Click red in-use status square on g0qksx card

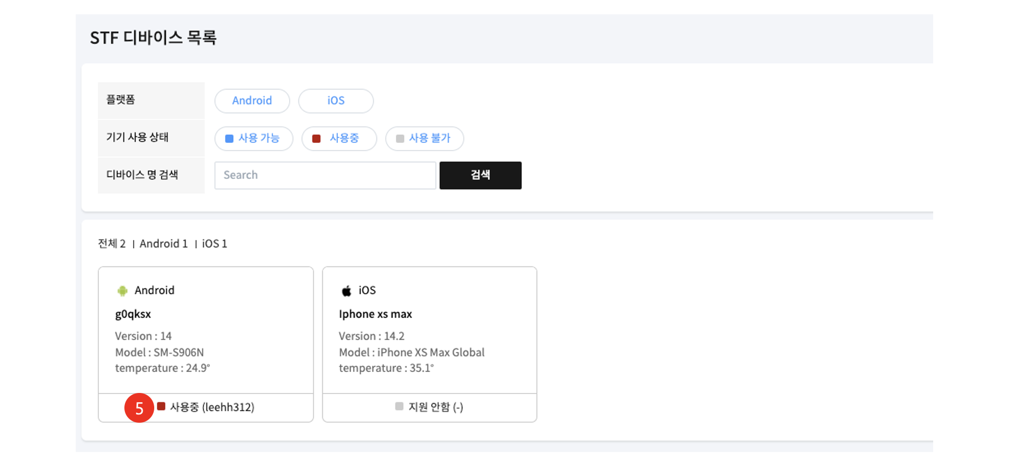(x=161, y=407)
